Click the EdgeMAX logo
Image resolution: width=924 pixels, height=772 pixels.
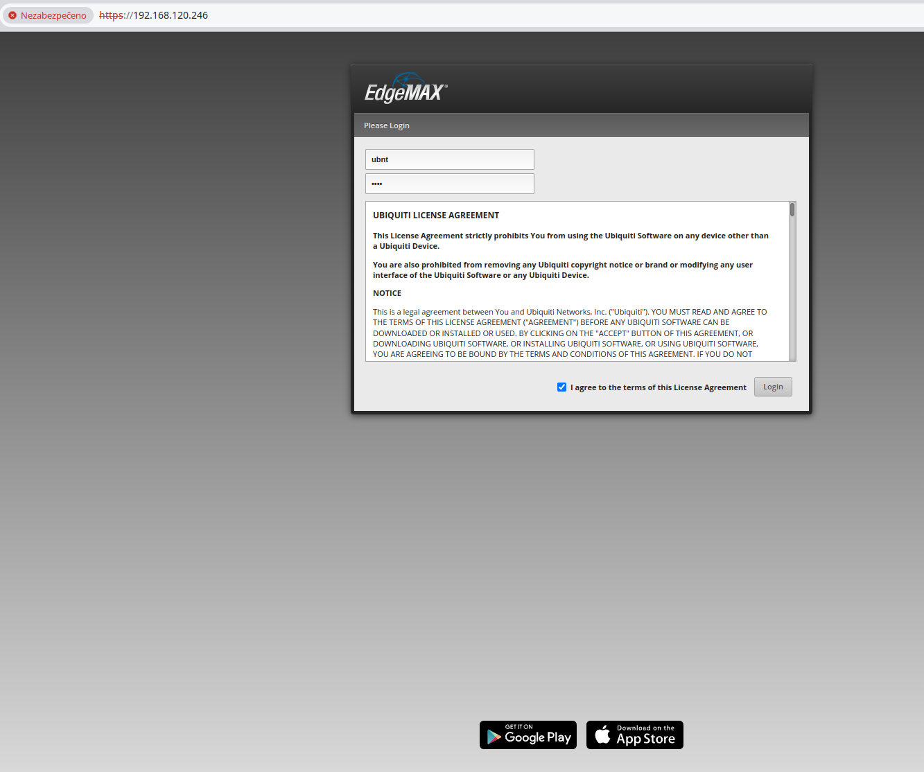click(406, 89)
